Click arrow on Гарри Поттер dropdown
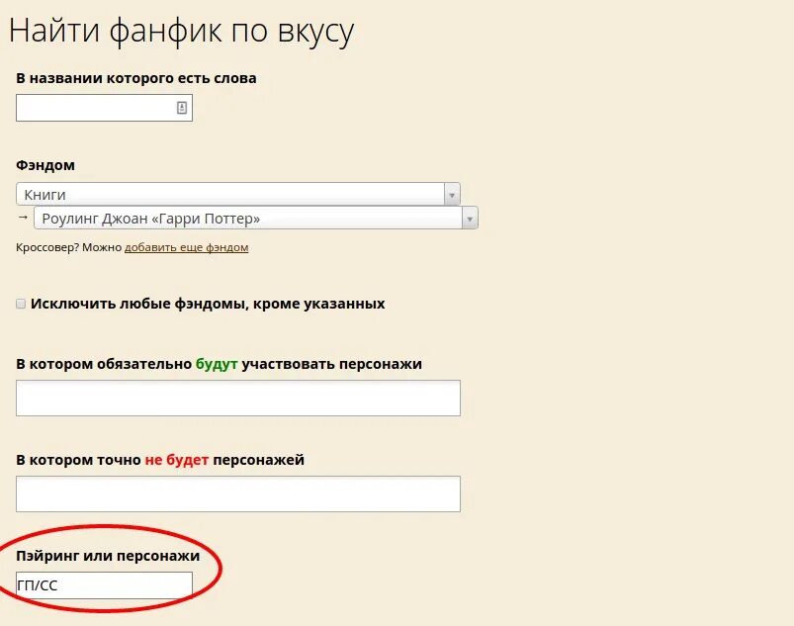The image size is (794, 626). click(470, 219)
